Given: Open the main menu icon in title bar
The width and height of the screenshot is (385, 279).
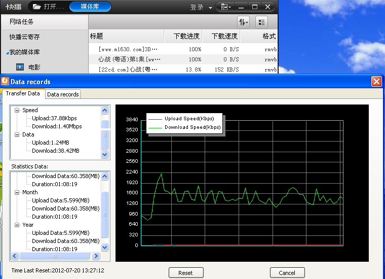Looking at the screenshot, I should [225, 7].
